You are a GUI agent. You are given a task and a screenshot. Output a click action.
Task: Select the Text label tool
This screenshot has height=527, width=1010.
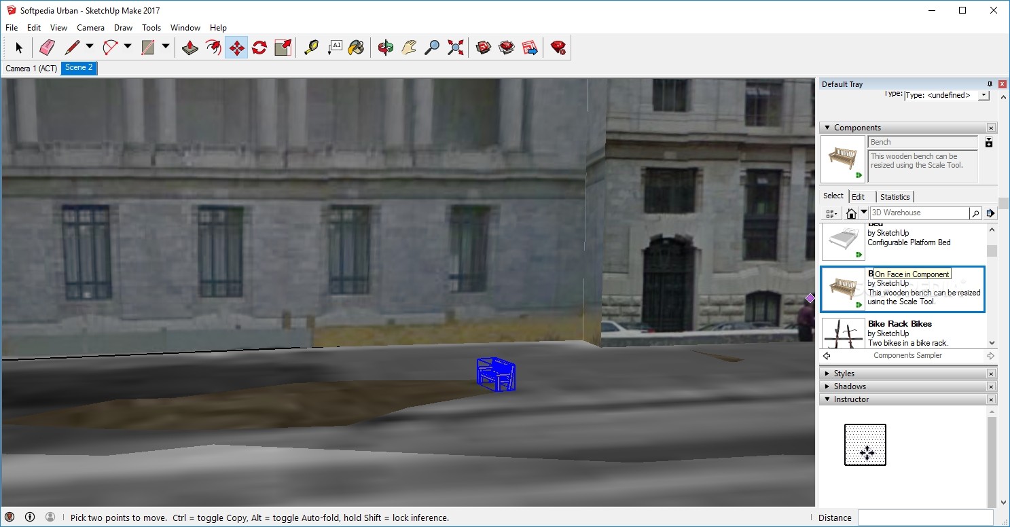(x=334, y=48)
